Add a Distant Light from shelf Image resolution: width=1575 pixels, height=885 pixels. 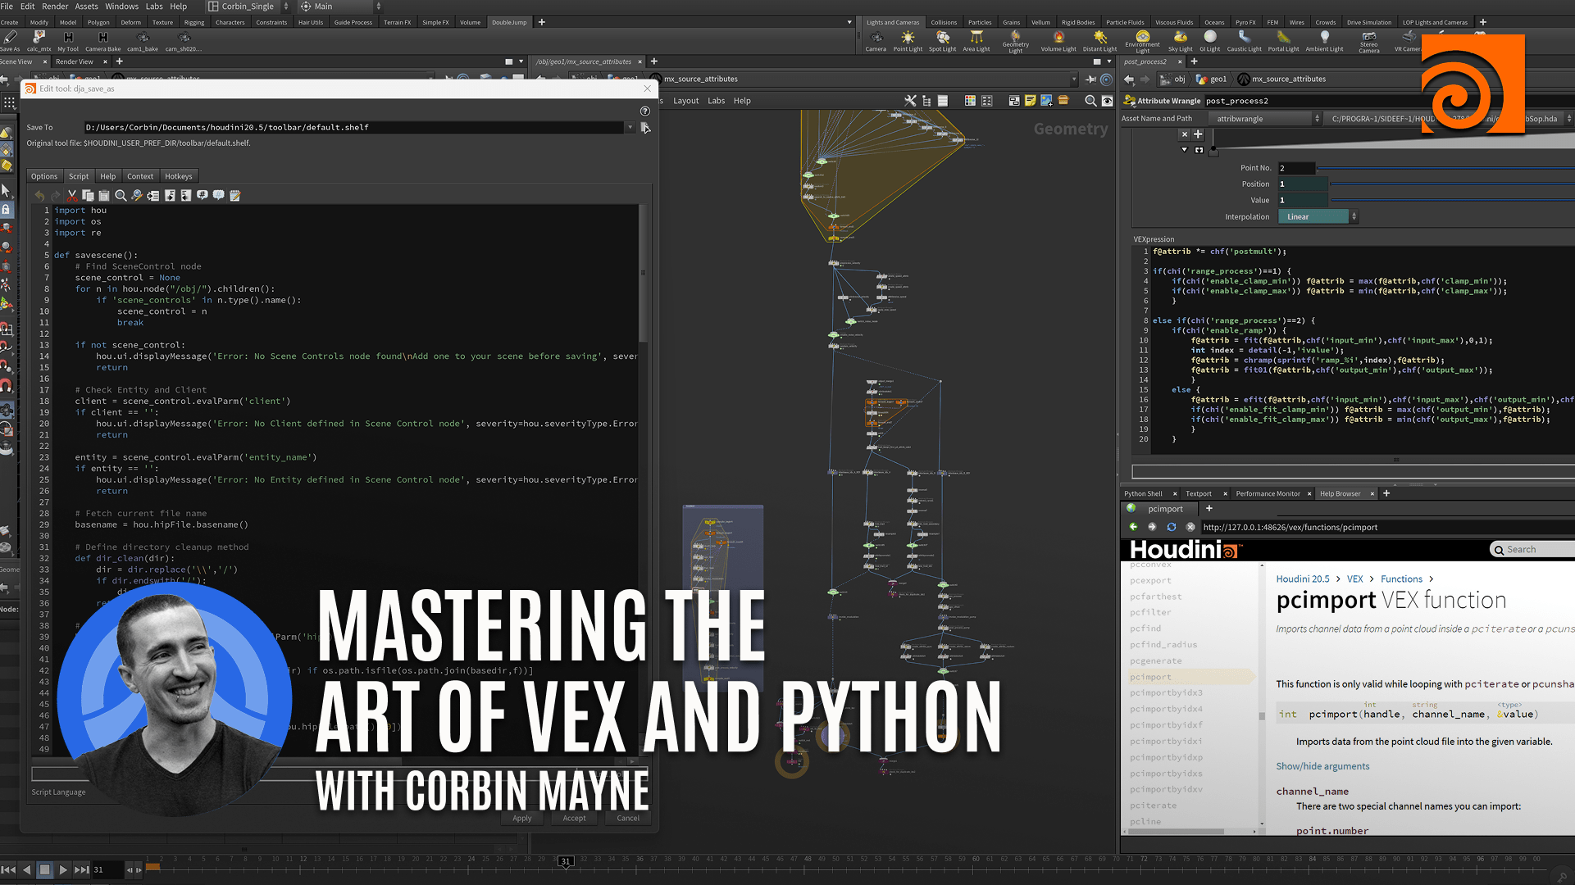click(x=1100, y=41)
